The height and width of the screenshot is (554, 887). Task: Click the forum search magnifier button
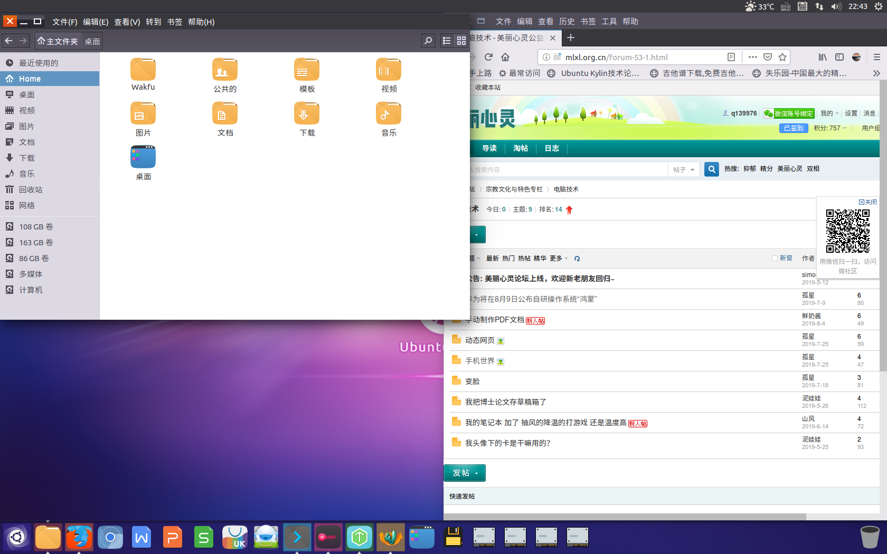[712, 169]
